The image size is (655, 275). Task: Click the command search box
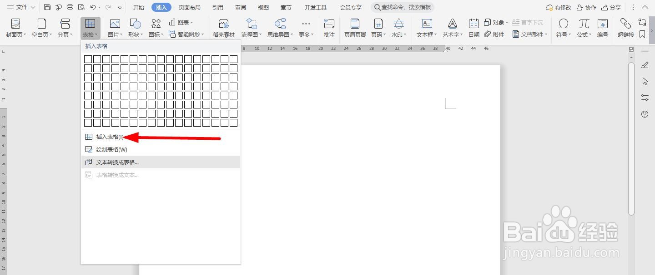point(403,7)
